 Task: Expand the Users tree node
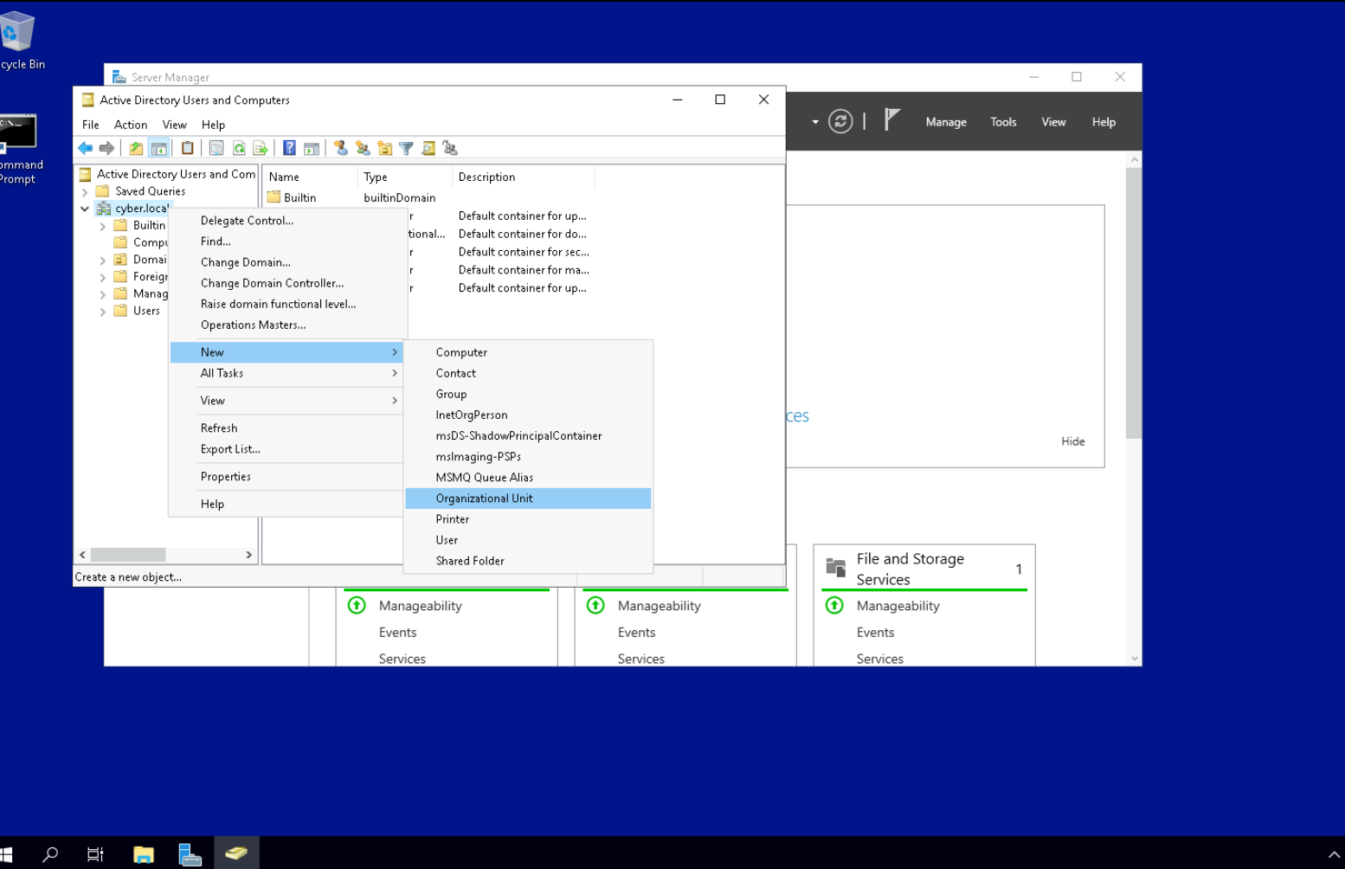click(103, 312)
